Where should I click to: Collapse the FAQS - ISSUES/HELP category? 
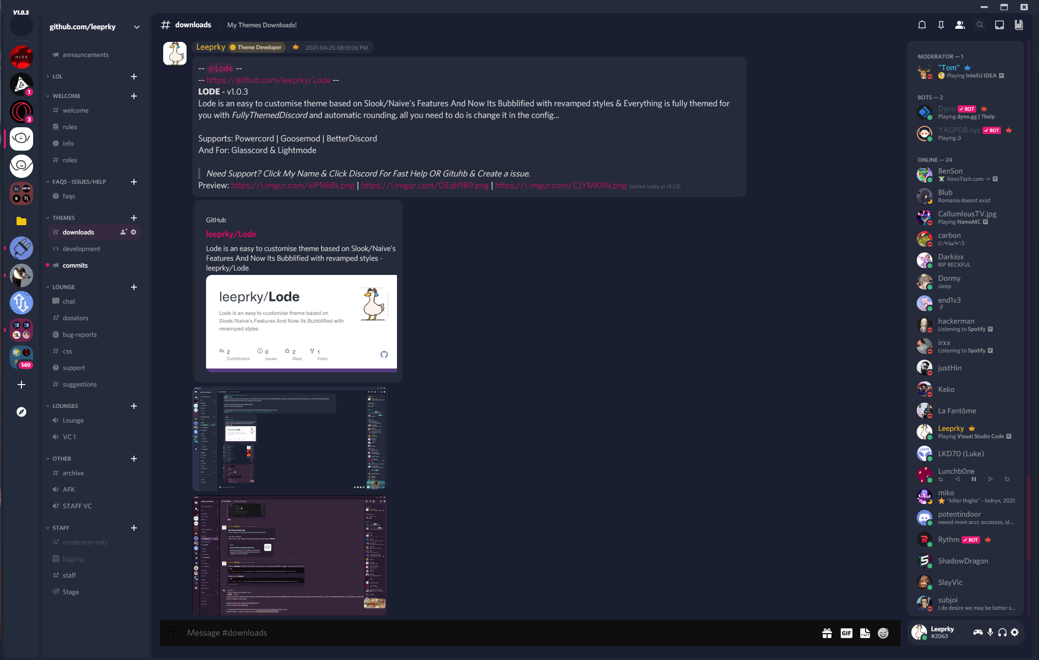tap(78, 182)
